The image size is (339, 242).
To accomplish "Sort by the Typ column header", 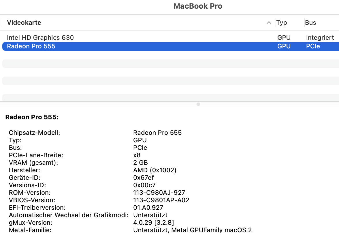I will [x=281, y=22].
